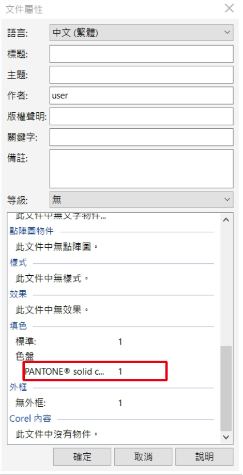This screenshot has width=243, height=475.
Task: Close the 文件屬性 dialog with the X
Action: click(x=229, y=8)
